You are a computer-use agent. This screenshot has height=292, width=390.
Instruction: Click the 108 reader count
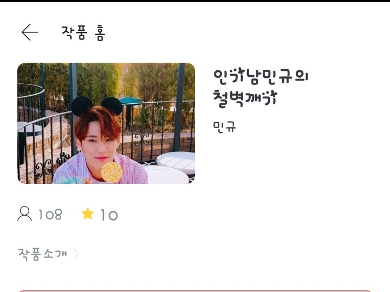[50, 215]
